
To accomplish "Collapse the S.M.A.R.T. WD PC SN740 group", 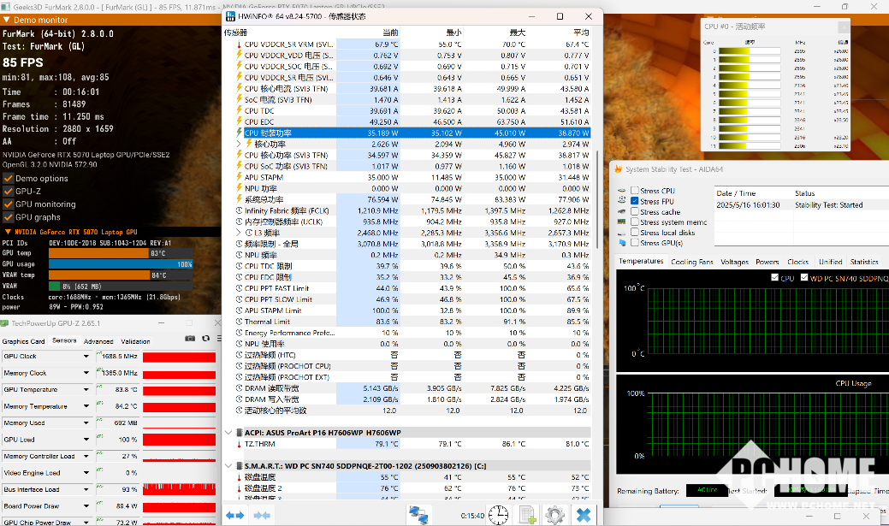I will point(228,466).
